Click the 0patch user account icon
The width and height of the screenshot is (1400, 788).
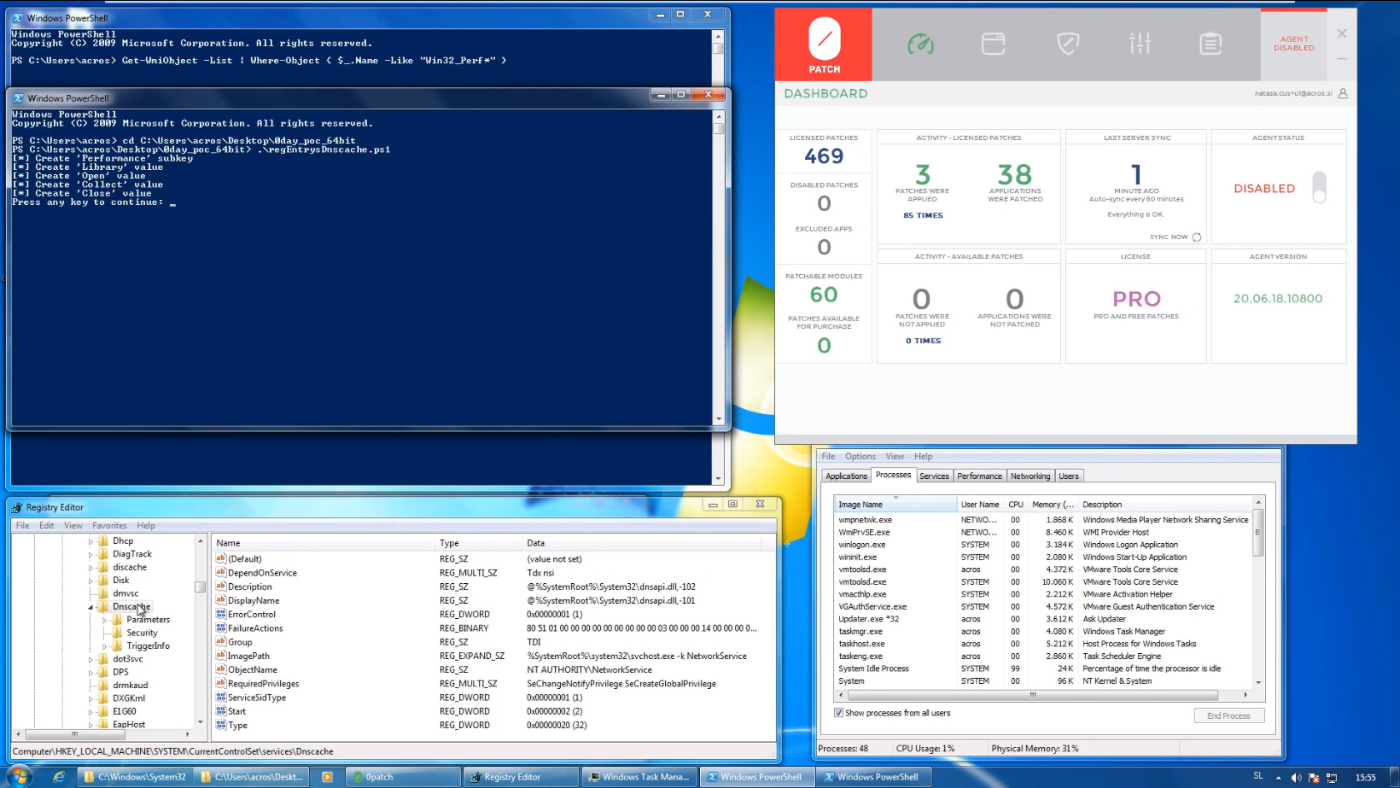pos(1342,93)
